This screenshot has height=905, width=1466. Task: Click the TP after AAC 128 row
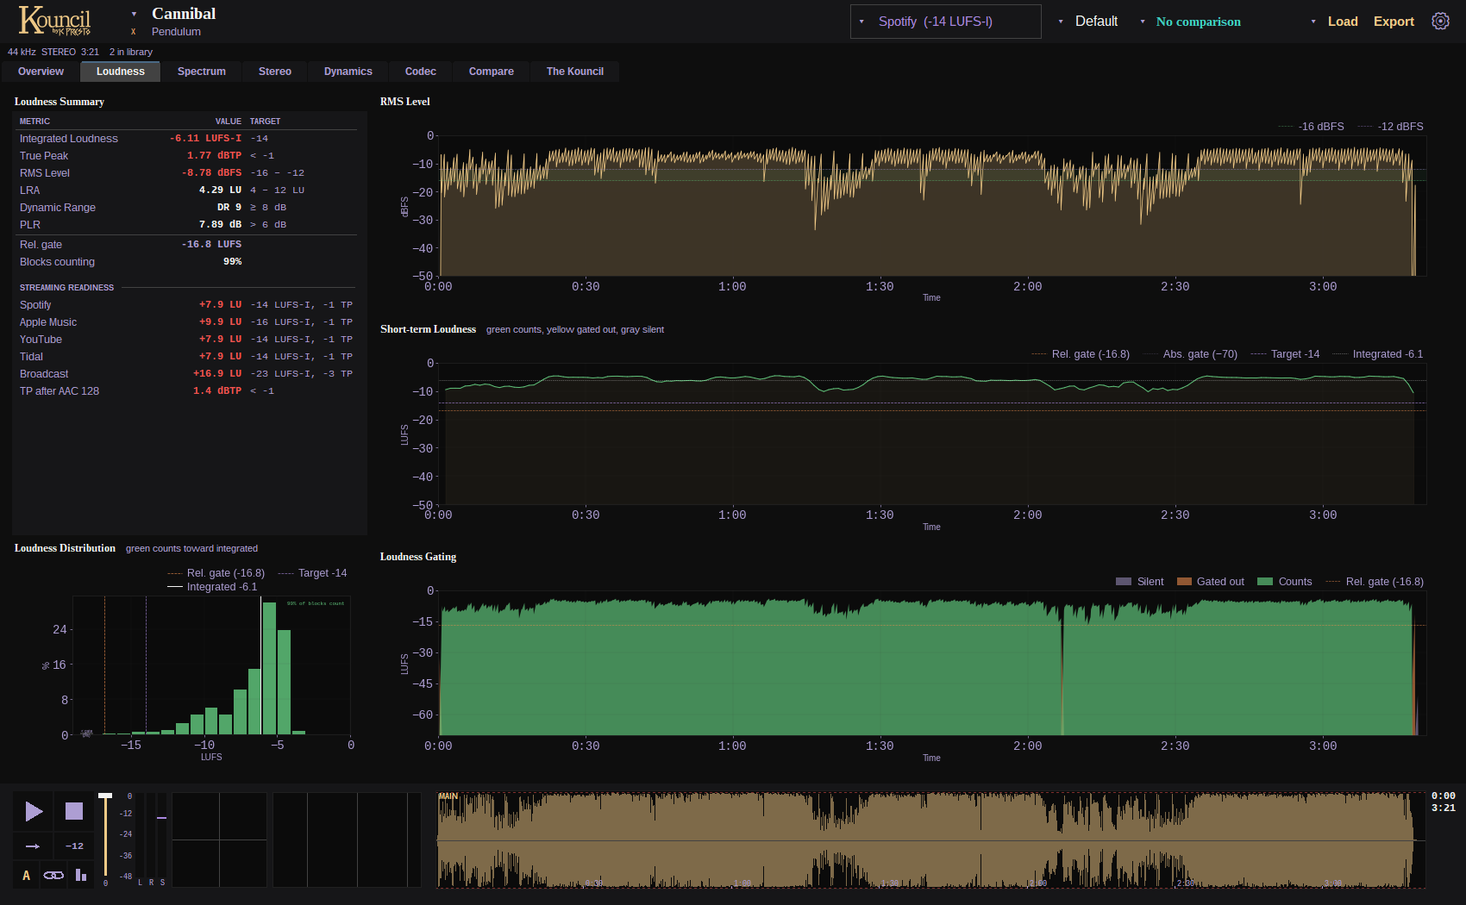pyautogui.click(x=185, y=391)
